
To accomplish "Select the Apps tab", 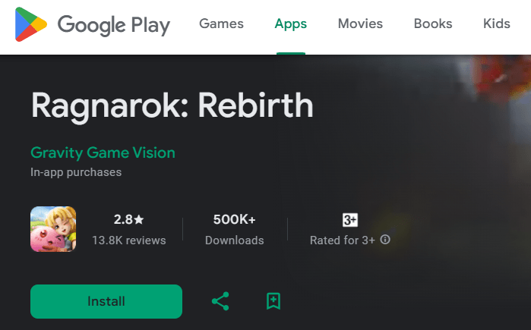I will [290, 24].
